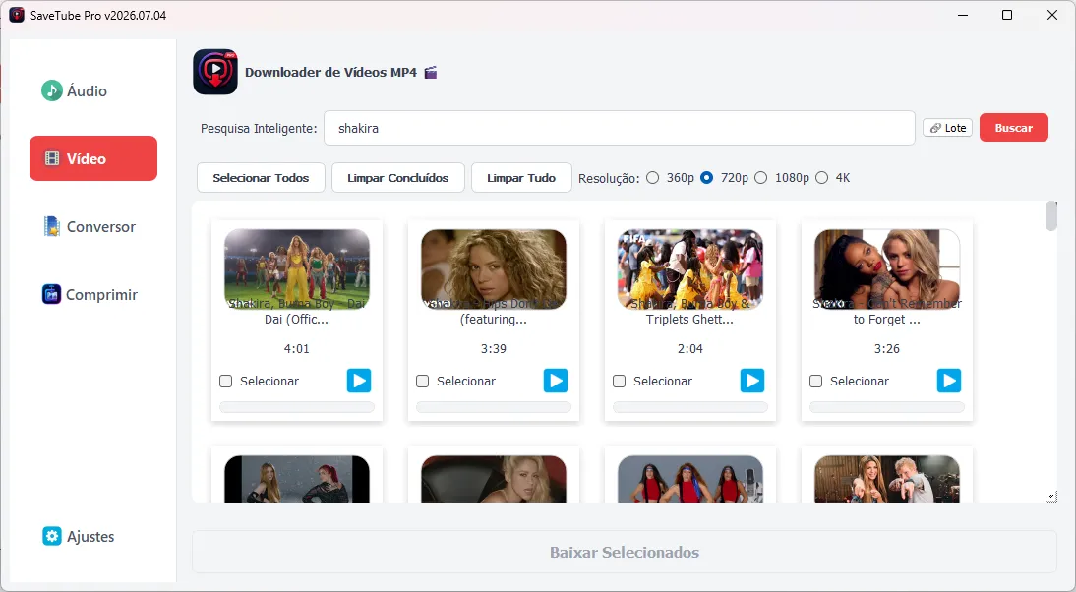Click the duration text 2:04
Screen dimensions: 1076x592
(x=690, y=348)
